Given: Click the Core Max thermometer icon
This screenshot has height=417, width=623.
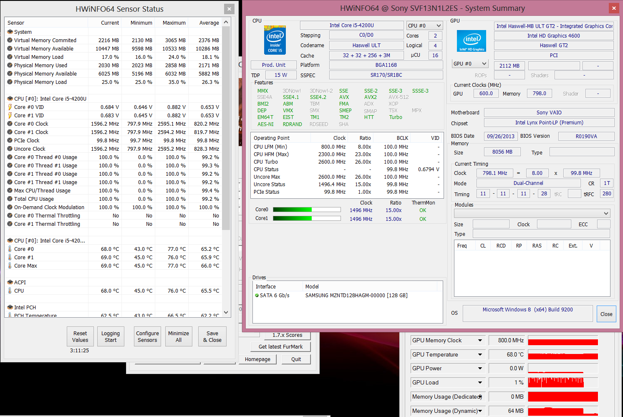Looking at the screenshot, I should (10, 266).
